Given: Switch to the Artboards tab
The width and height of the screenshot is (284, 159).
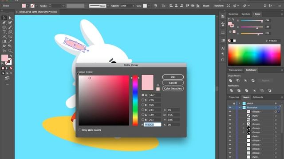Looking at the screenshot, I should [258, 97].
